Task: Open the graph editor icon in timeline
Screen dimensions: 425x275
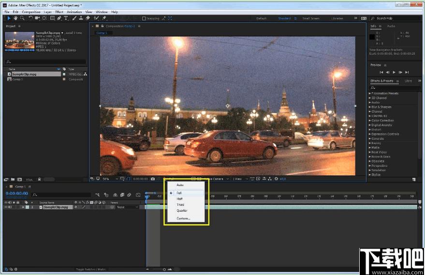Action: 138,195
